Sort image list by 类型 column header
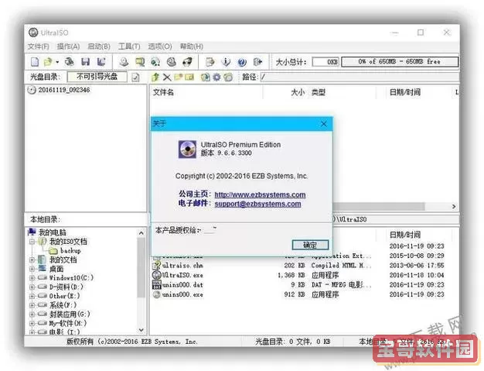Screen dimensions: 484x371 pyautogui.click(x=342, y=92)
